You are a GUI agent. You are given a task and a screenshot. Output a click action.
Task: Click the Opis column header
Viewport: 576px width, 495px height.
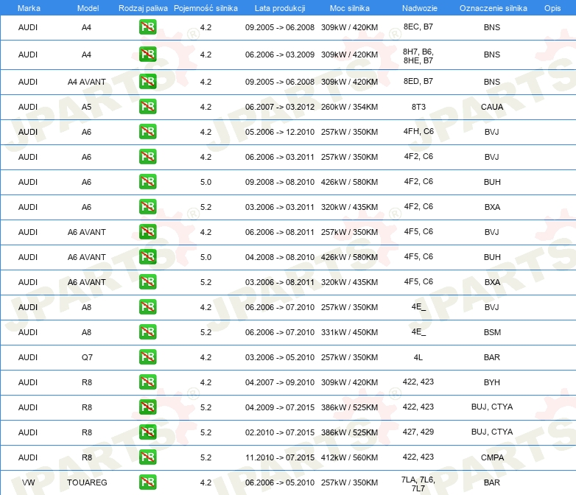pyautogui.click(x=552, y=8)
